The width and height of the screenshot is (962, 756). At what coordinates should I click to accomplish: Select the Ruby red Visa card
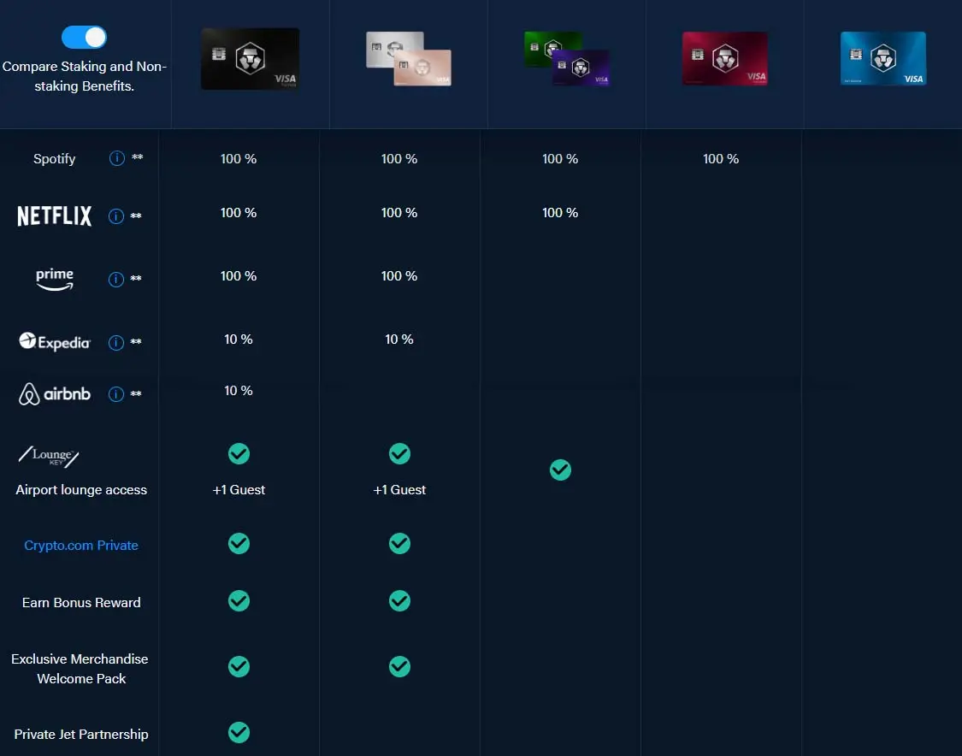click(x=724, y=59)
